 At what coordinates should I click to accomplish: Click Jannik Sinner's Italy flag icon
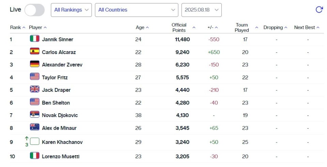tap(35, 39)
